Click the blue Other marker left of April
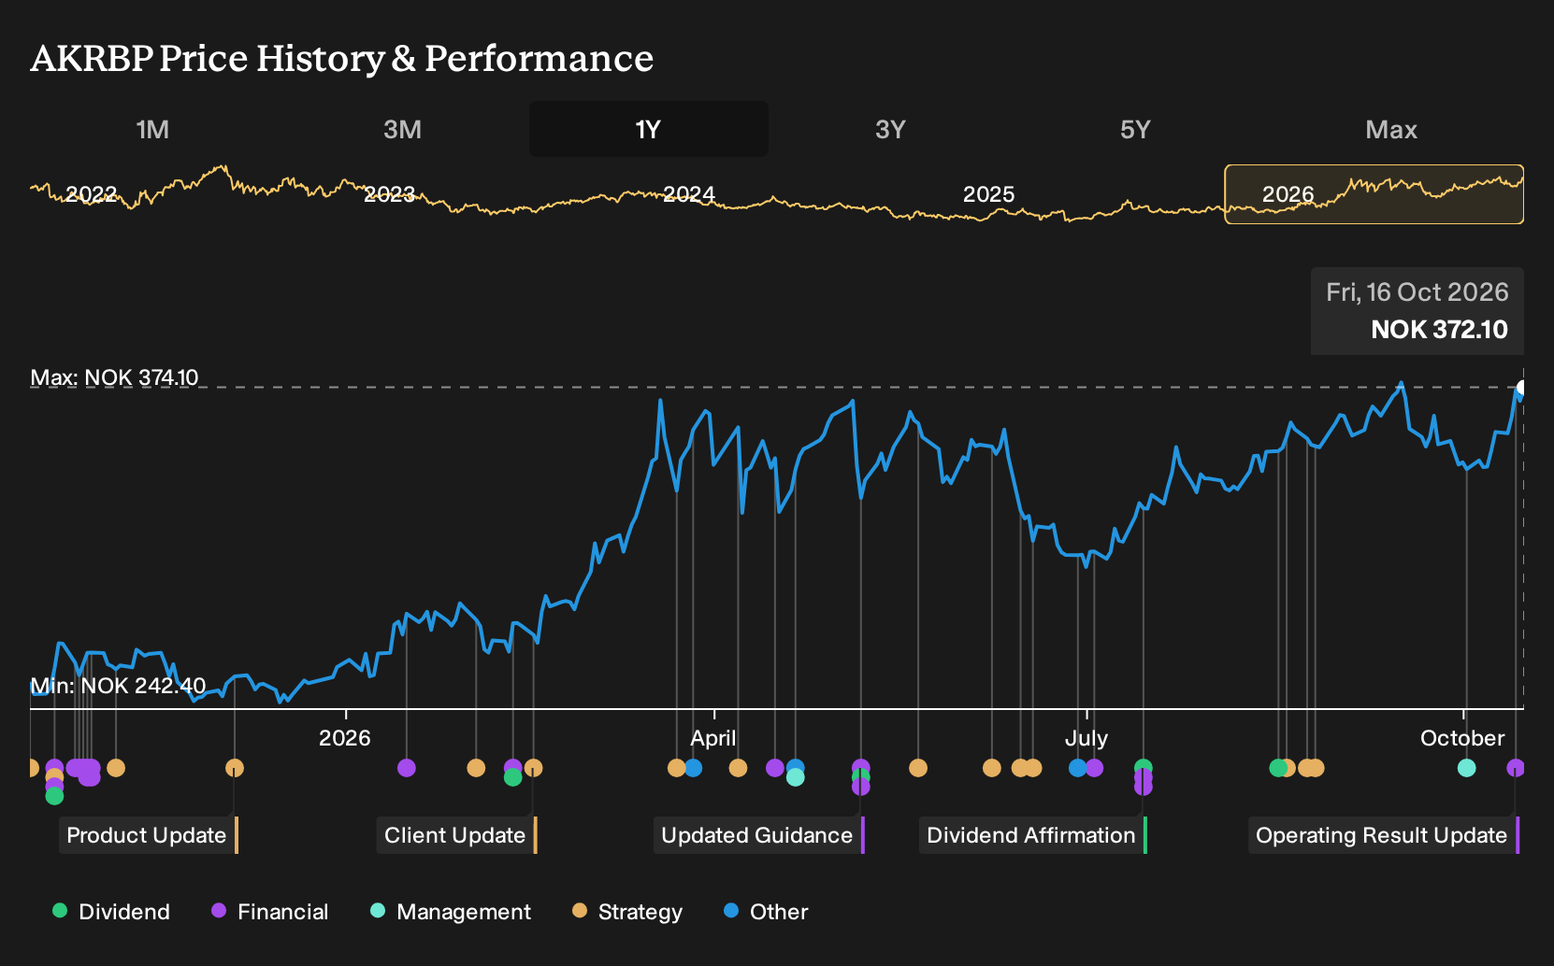The image size is (1554, 966). [693, 768]
